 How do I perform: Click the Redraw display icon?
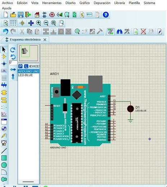coord(6,23)
